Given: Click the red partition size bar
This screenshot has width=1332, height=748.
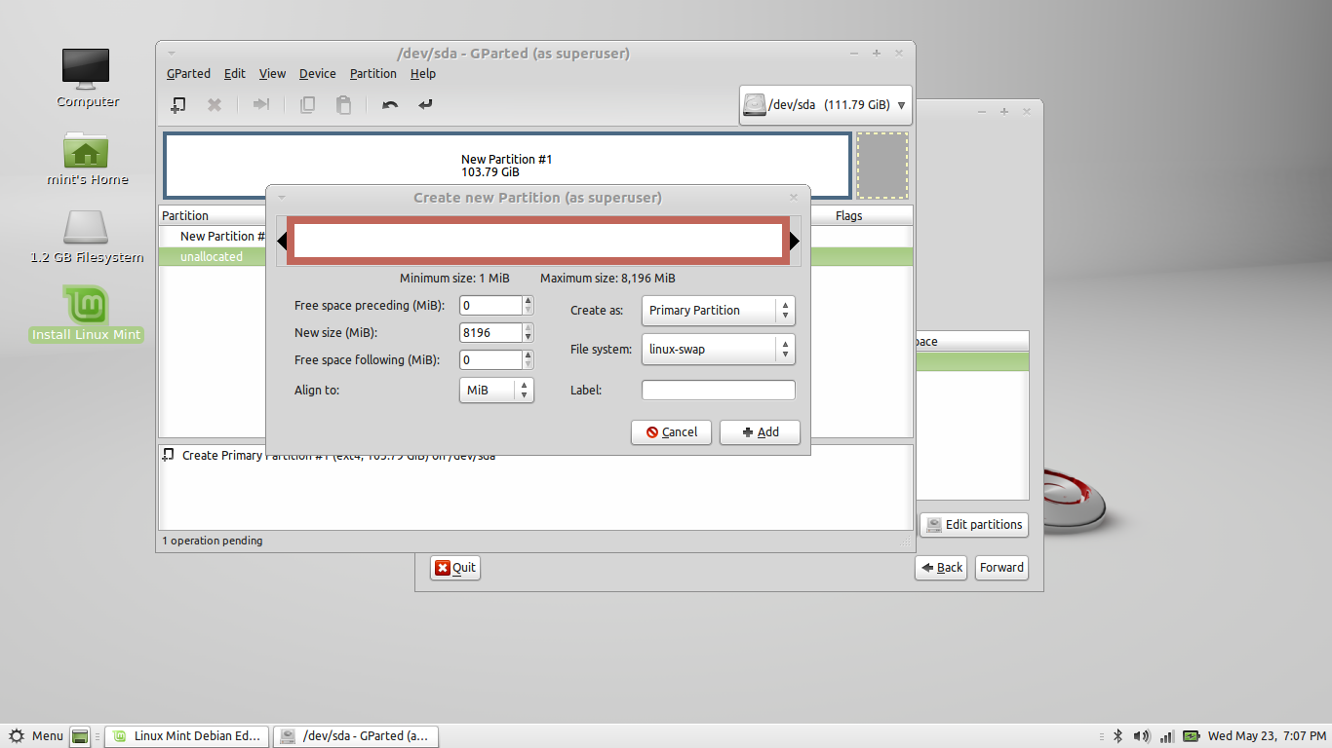Looking at the screenshot, I should tap(538, 241).
